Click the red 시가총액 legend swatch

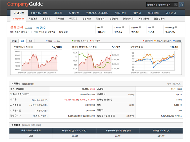click(91, 41)
